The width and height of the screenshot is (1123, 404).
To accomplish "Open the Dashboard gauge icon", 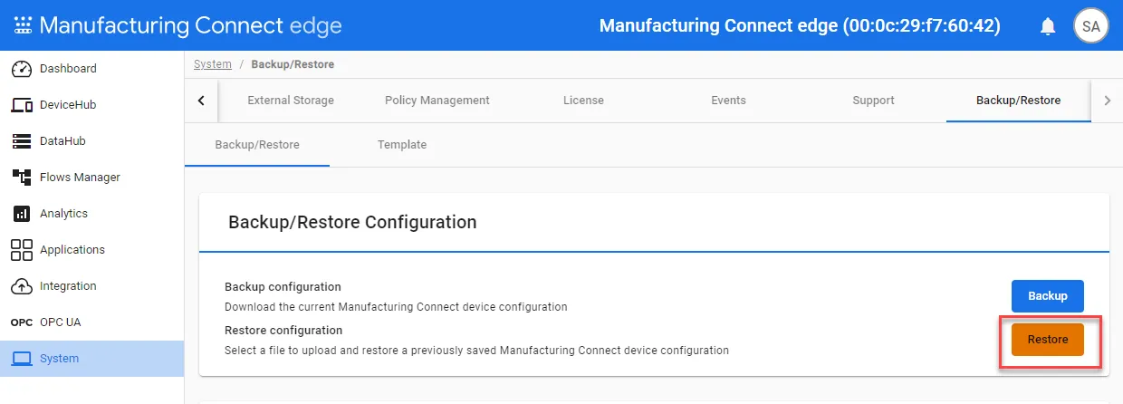I will coord(22,69).
